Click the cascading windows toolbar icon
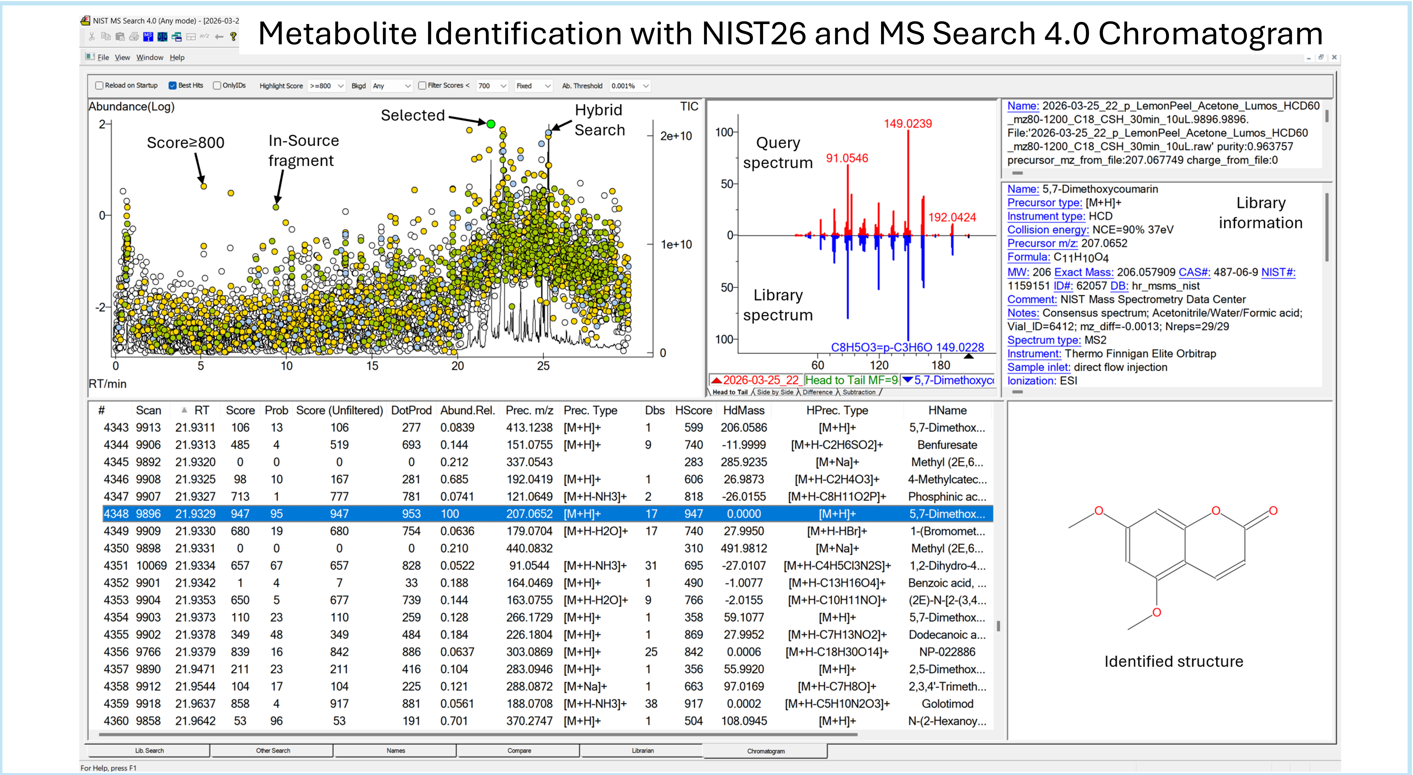Image resolution: width=1413 pixels, height=775 pixels. (177, 37)
